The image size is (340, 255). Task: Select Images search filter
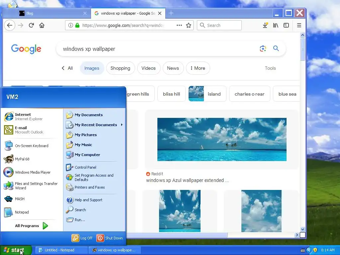coord(92,68)
